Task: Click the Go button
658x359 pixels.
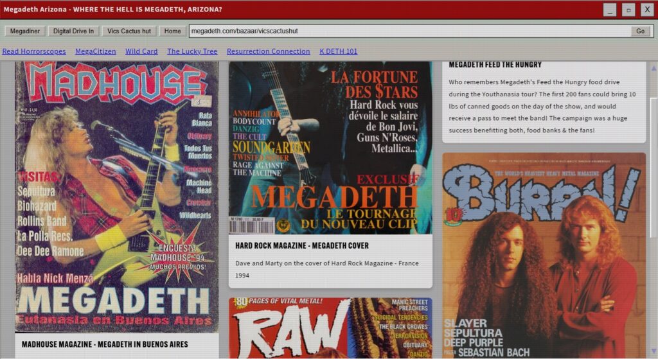Action: coord(641,31)
